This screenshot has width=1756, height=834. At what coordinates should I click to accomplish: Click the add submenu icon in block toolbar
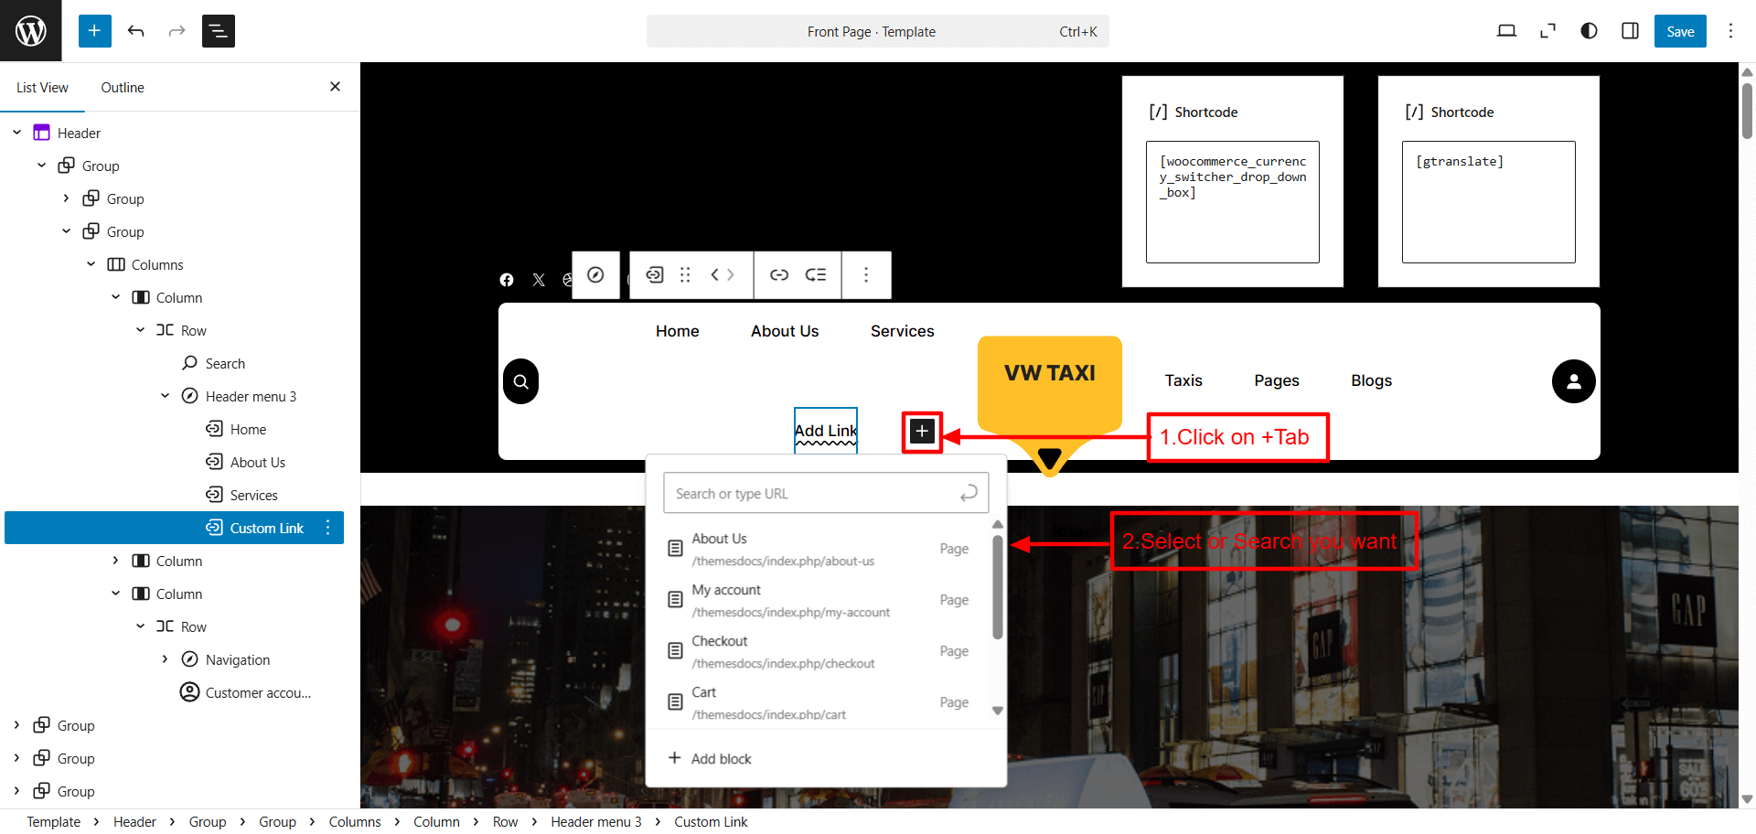815,275
